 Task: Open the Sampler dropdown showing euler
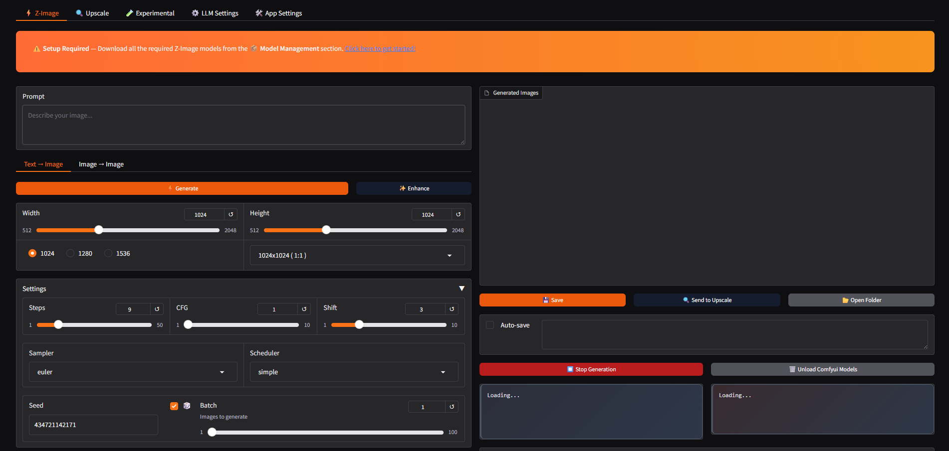133,372
